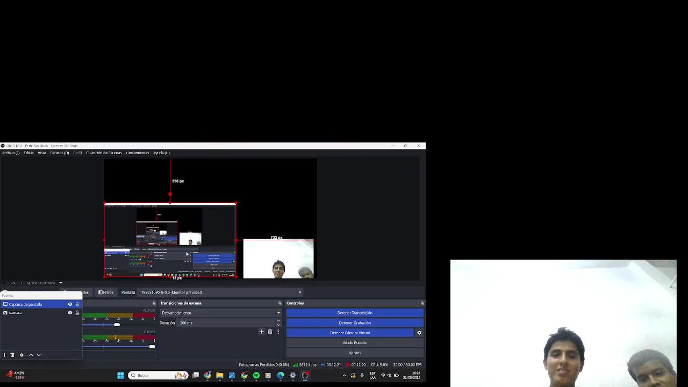Viewport: 688px width, 387px height.
Task: Click camera source in OBS preview
Action: 278,259
